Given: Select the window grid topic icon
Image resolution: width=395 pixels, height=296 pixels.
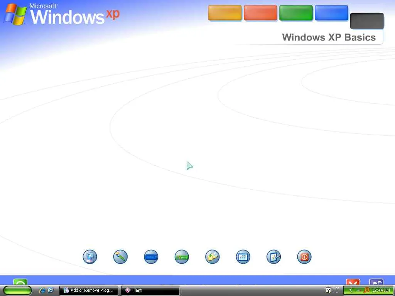Looking at the screenshot, I should click(x=243, y=257).
